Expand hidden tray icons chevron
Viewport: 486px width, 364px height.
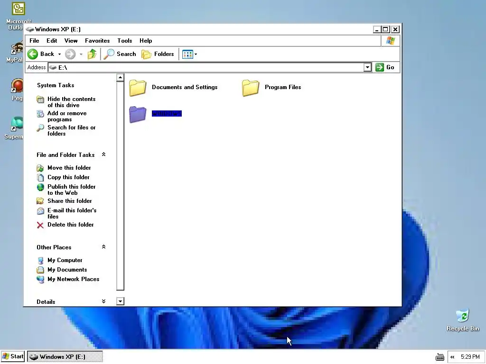point(452,357)
